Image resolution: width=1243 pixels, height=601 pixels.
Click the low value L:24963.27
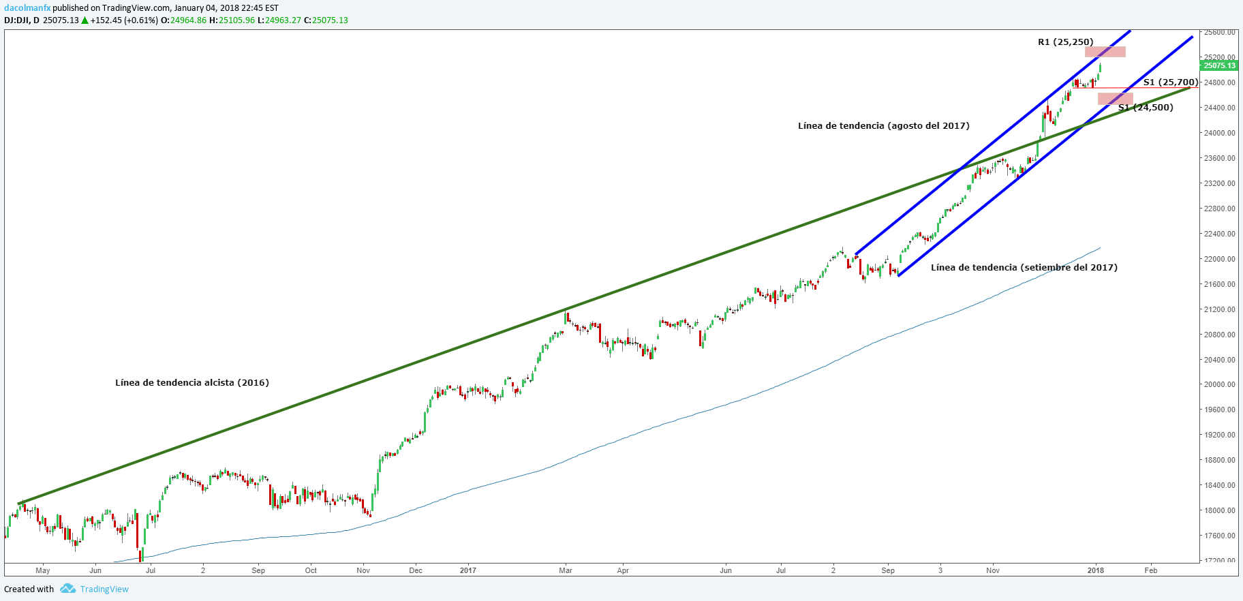tap(279, 20)
